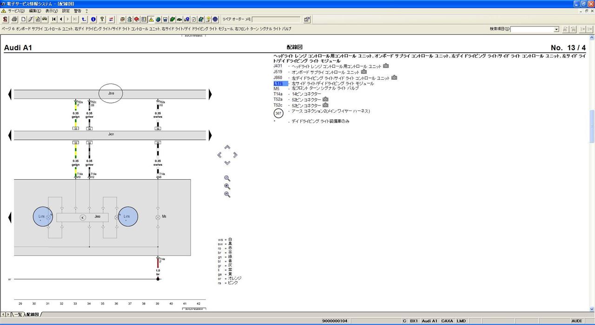Viewport: 595px width, 325px height.
Task: Open the 編集(E) menu
Action: [35, 11]
